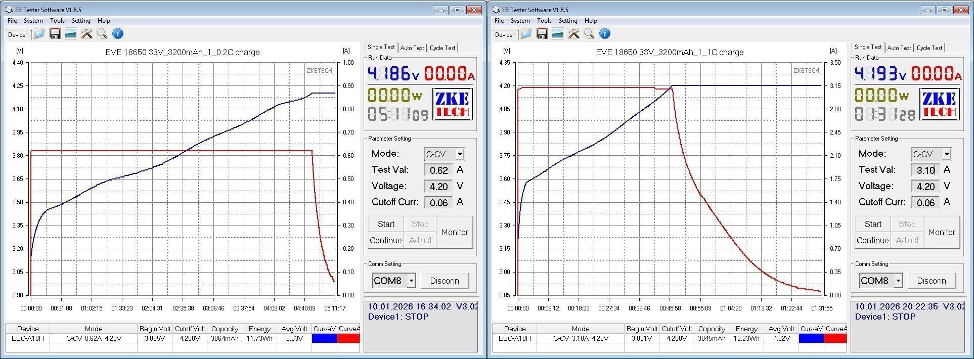974x359 pixels.
Task: Expand the C-CV Mode dropdown in left window
Action: [x=459, y=154]
